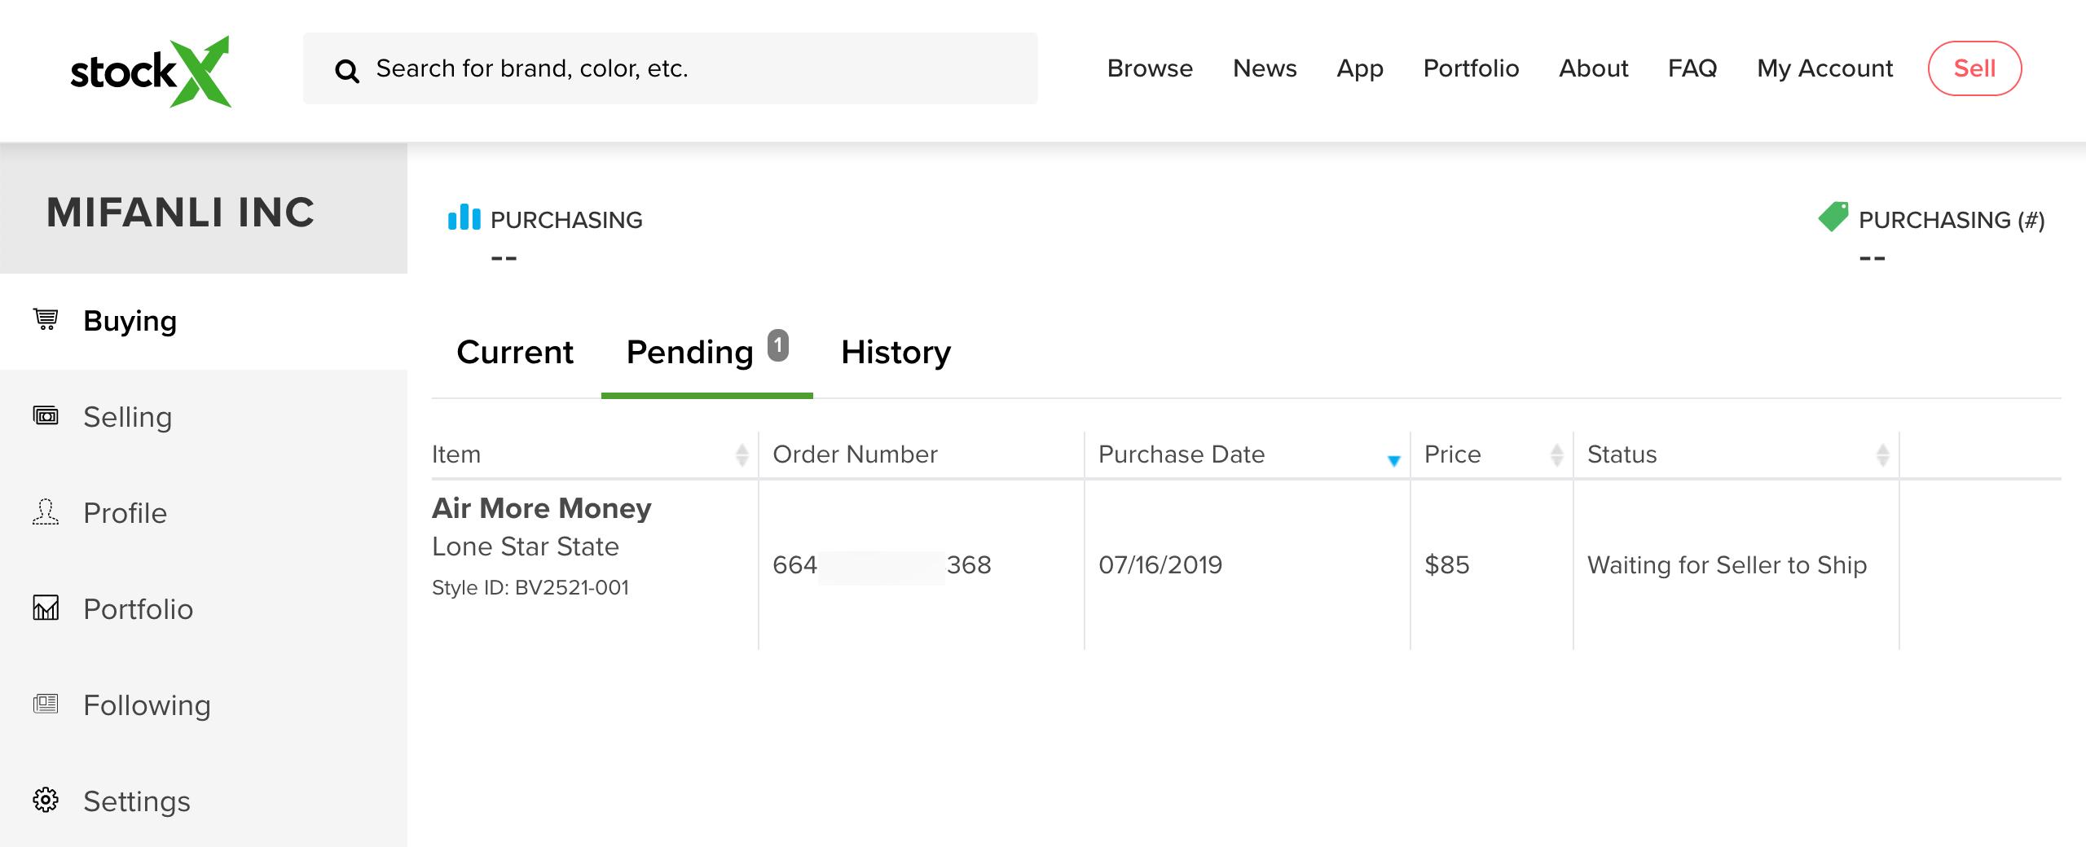Click the Portfolio chart icon in sidebar
The image size is (2086, 847).
[46, 608]
